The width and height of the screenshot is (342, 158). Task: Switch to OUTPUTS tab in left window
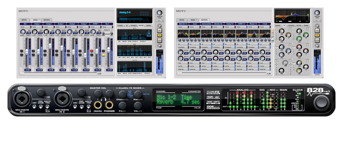[47, 20]
